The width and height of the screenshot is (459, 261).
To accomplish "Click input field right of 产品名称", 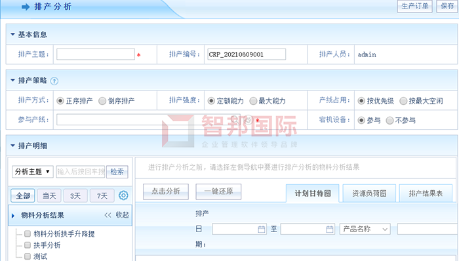I will pos(428,229).
